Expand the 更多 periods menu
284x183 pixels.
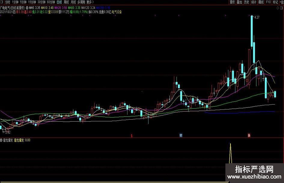pyautogui.click(x=90, y=2)
